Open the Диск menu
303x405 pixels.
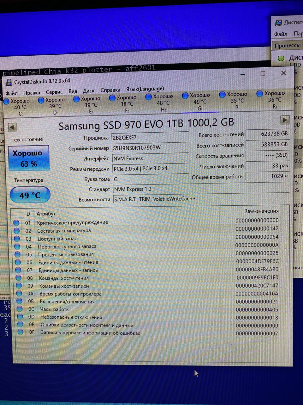pyautogui.click(x=89, y=91)
